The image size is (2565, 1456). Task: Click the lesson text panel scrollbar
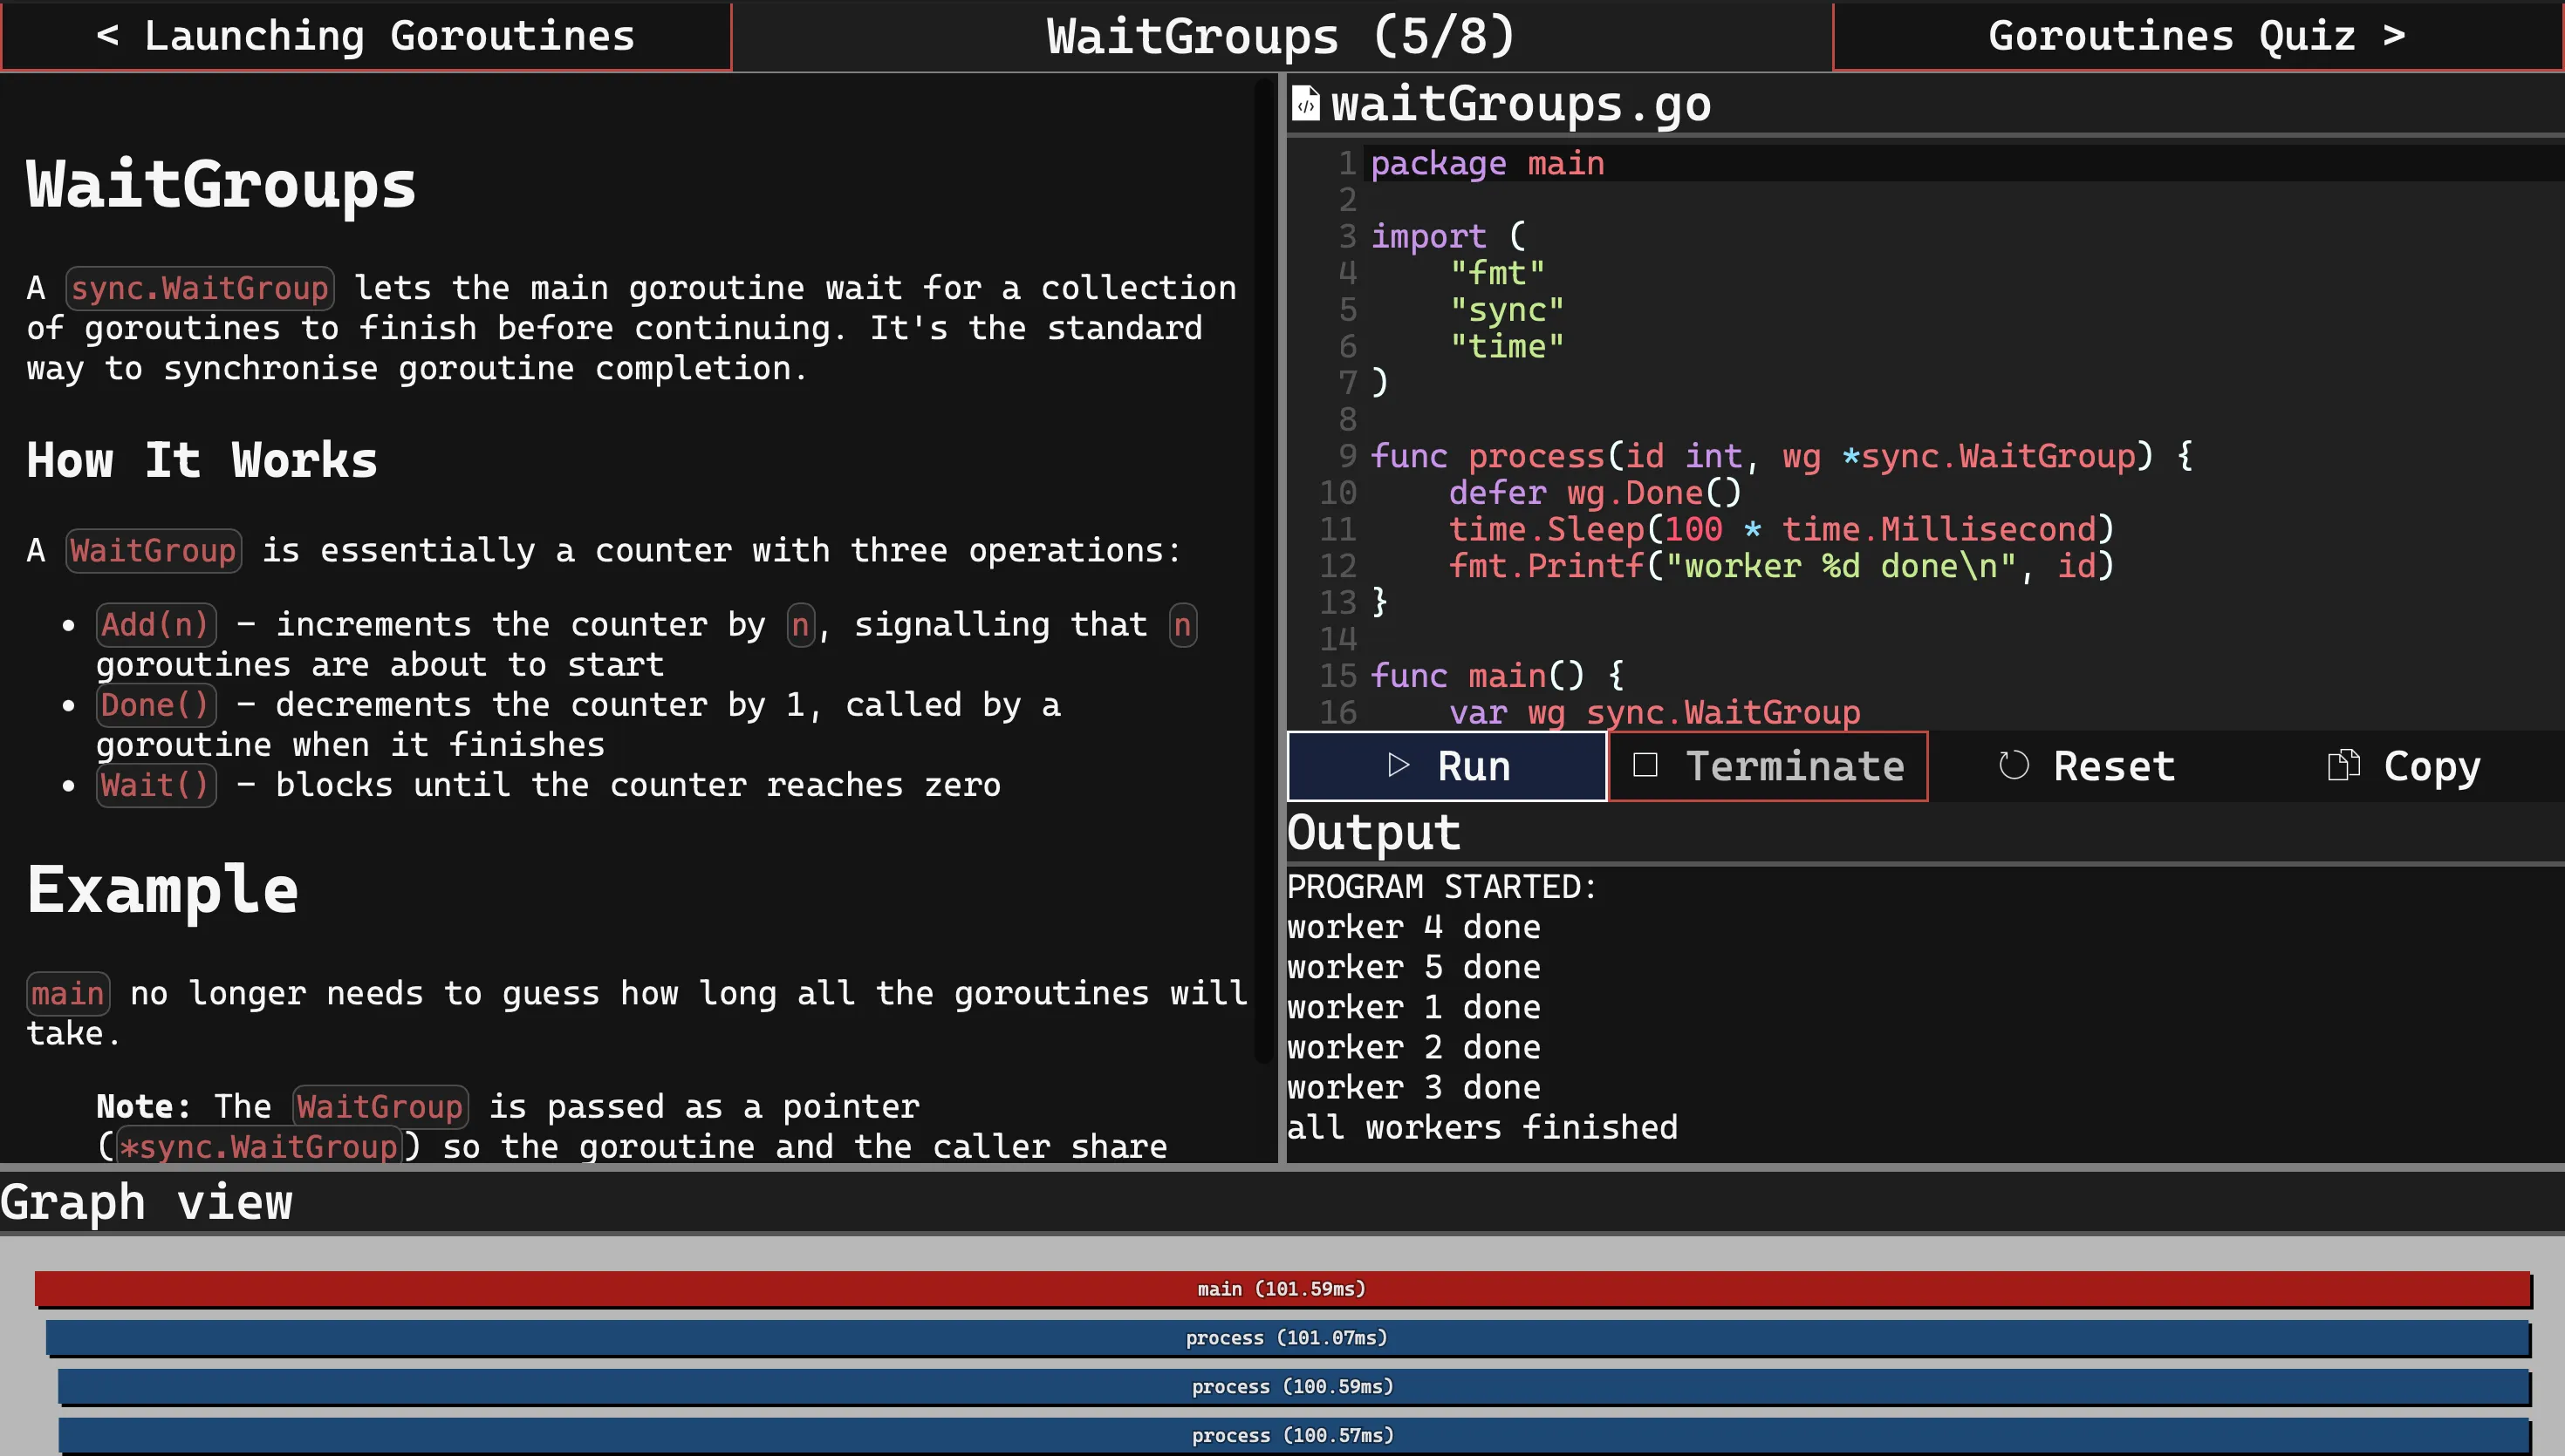(1262, 570)
